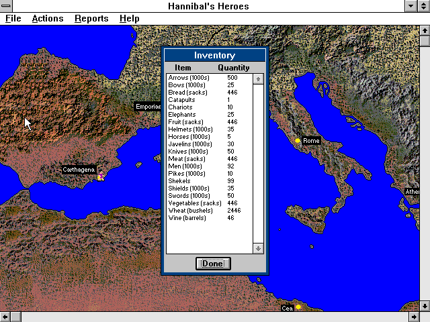
Task: Click the Done button in Inventory
Action: [213, 264]
